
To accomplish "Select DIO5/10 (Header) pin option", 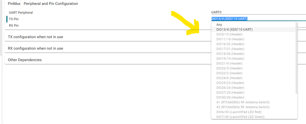I will pyautogui.click(x=229, y=34).
